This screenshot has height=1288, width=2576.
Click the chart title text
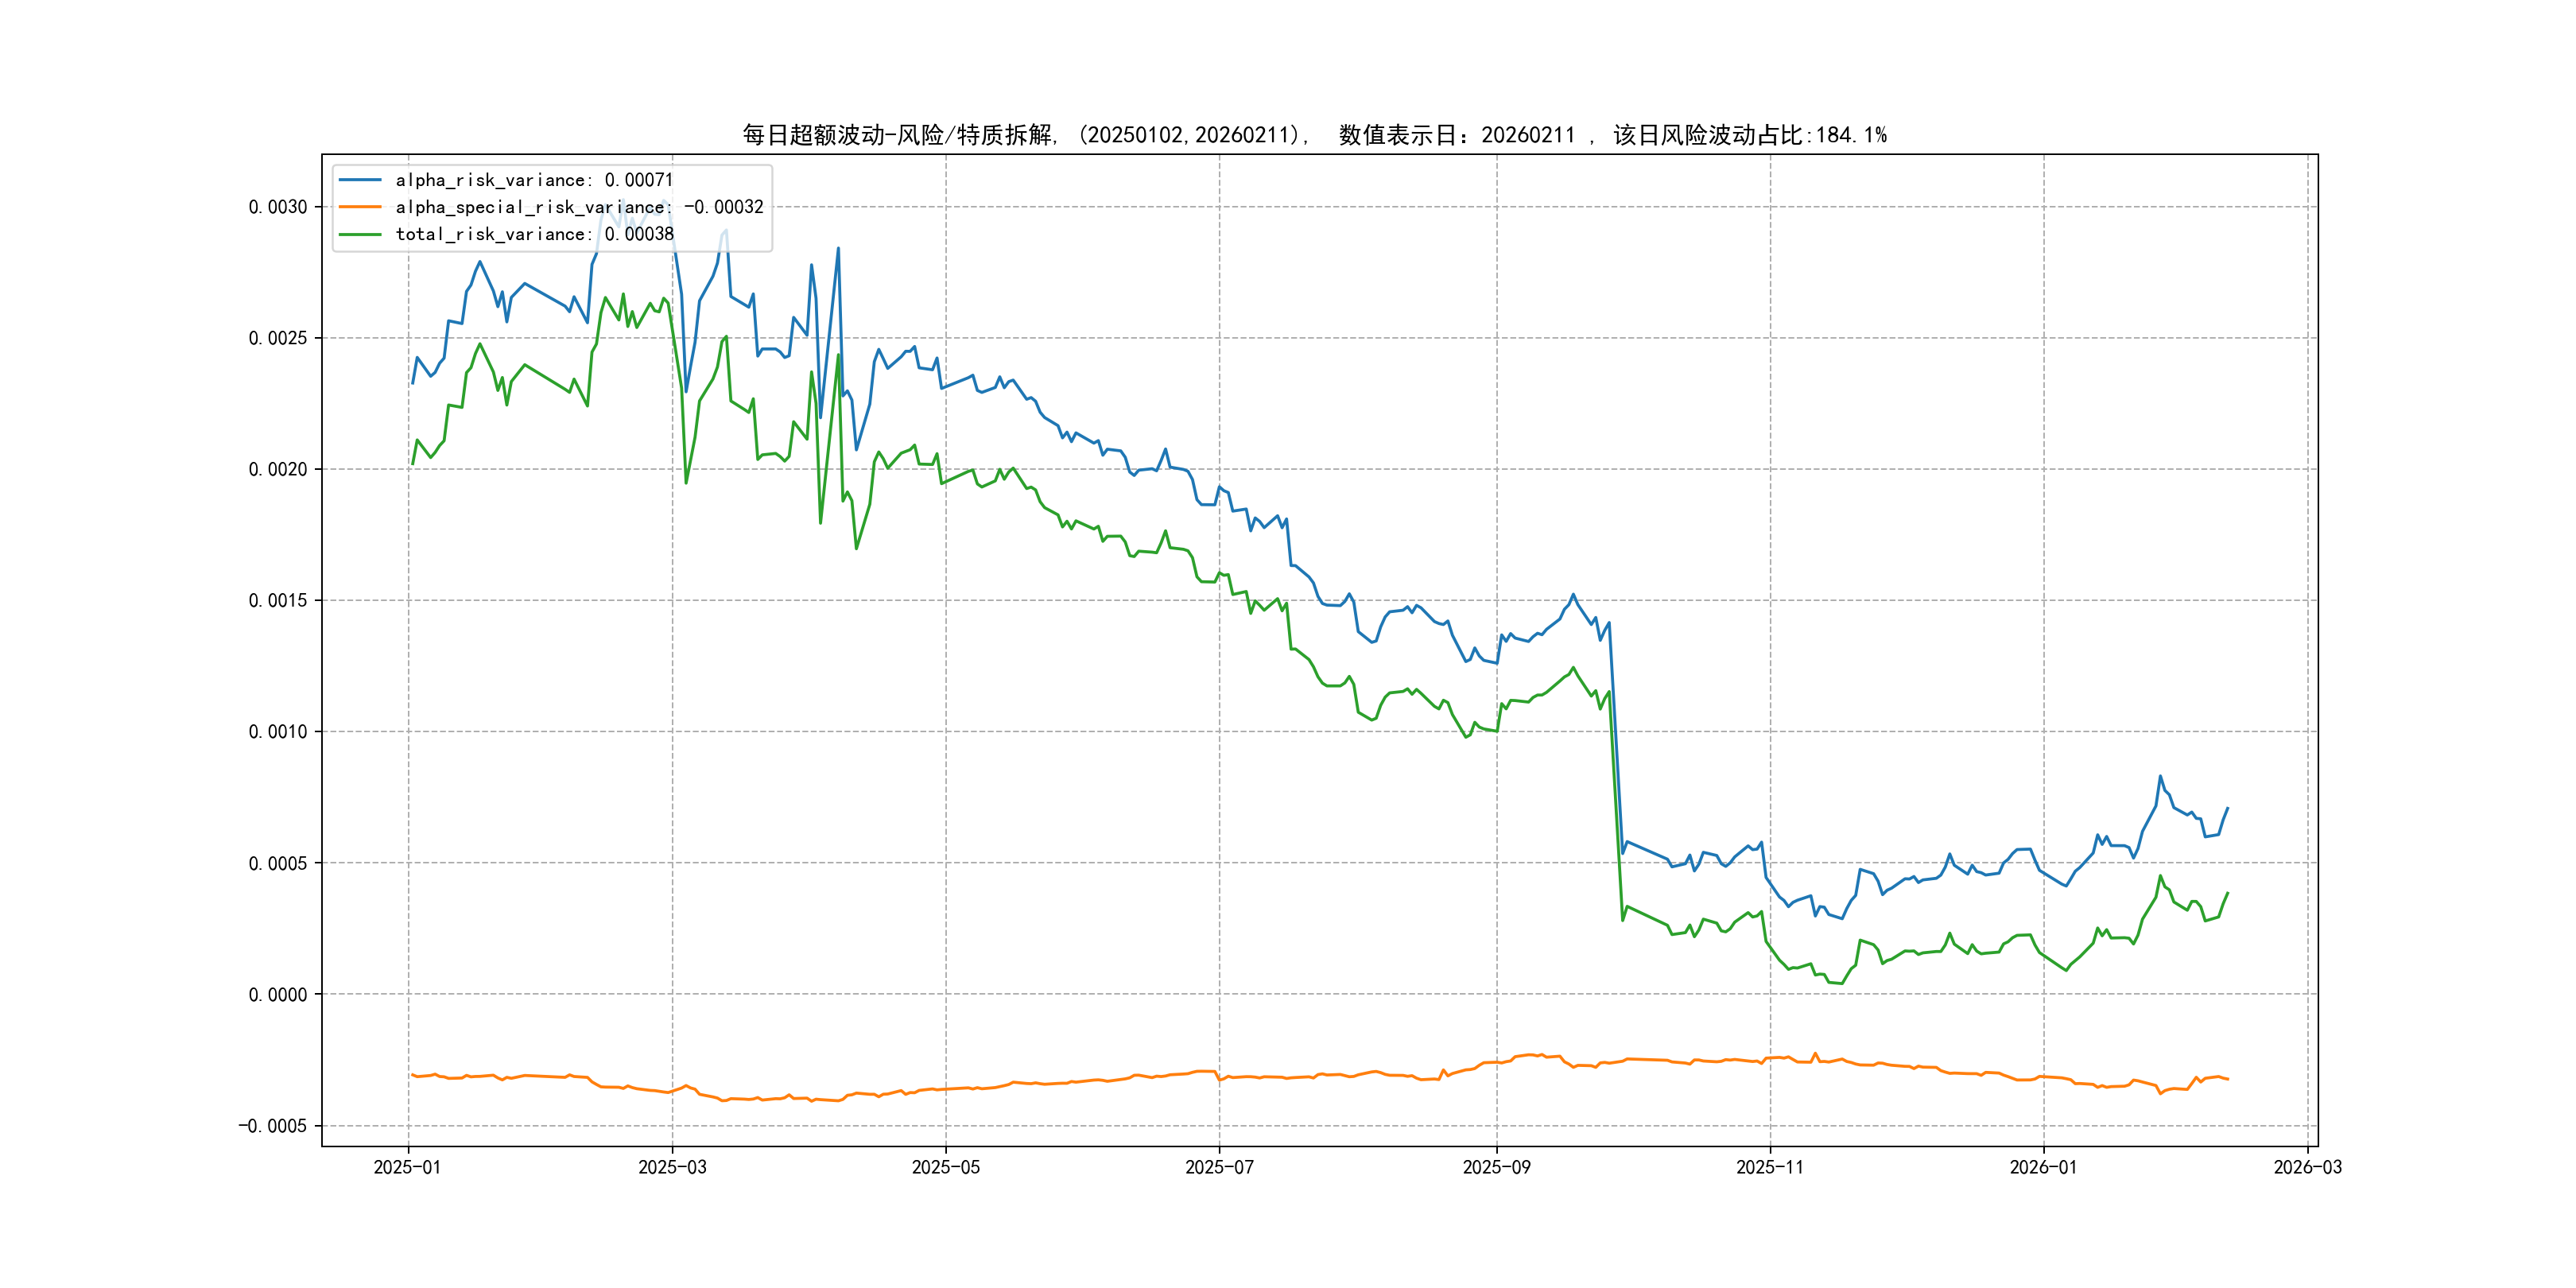[1314, 135]
